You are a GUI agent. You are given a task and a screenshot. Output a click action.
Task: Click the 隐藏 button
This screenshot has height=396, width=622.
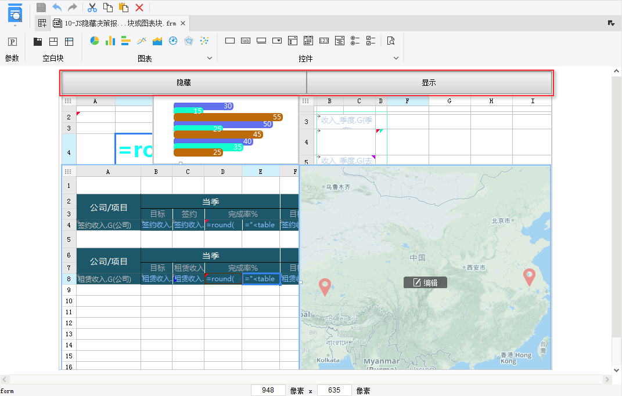pos(184,83)
